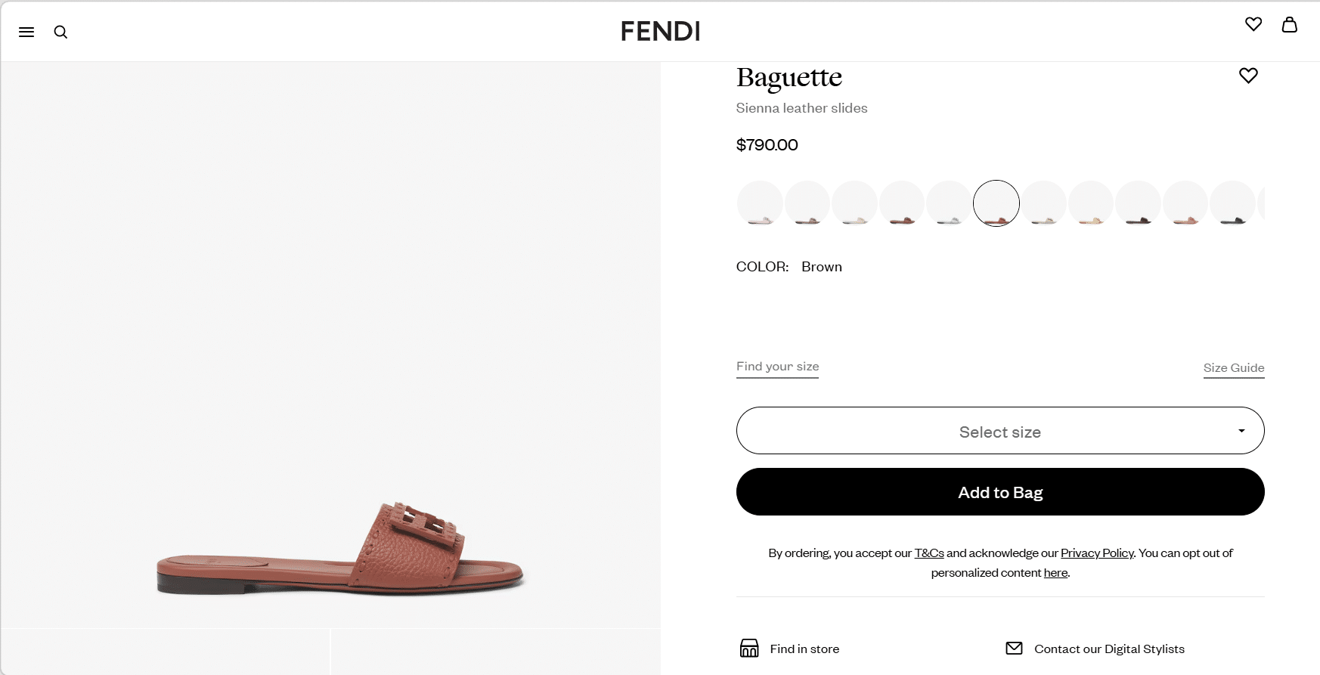Screen dimensions: 1320x675
Task: Open the wishlist heart in header
Action: pos(1253,24)
